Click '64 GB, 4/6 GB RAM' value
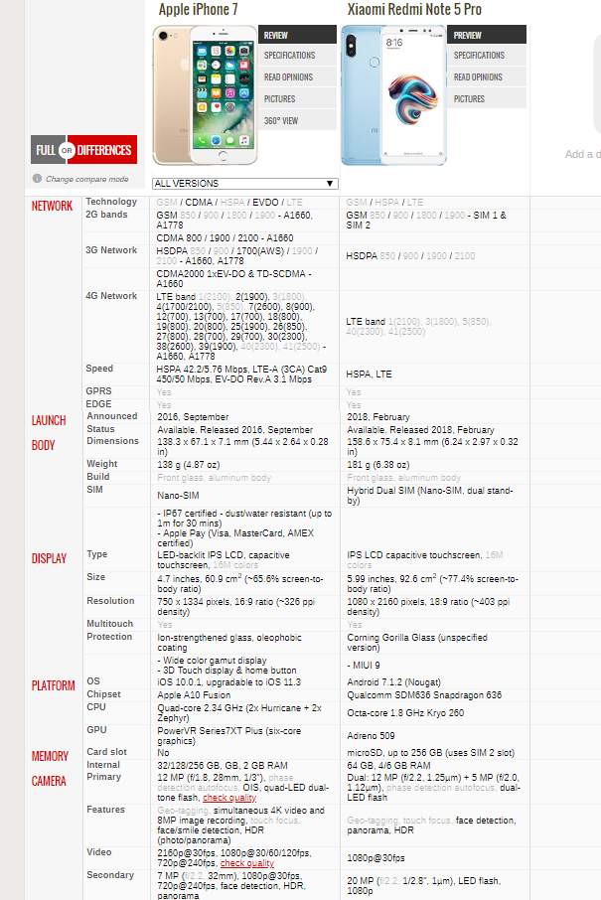 (x=388, y=765)
